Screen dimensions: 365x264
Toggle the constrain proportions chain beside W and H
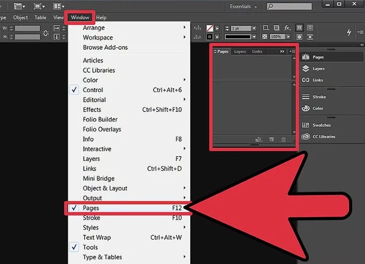pyautogui.click(x=46, y=33)
